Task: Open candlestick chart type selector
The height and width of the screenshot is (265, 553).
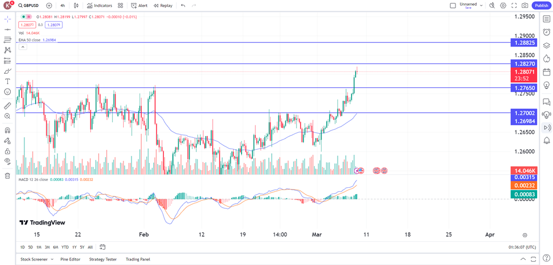Action: (x=77, y=6)
